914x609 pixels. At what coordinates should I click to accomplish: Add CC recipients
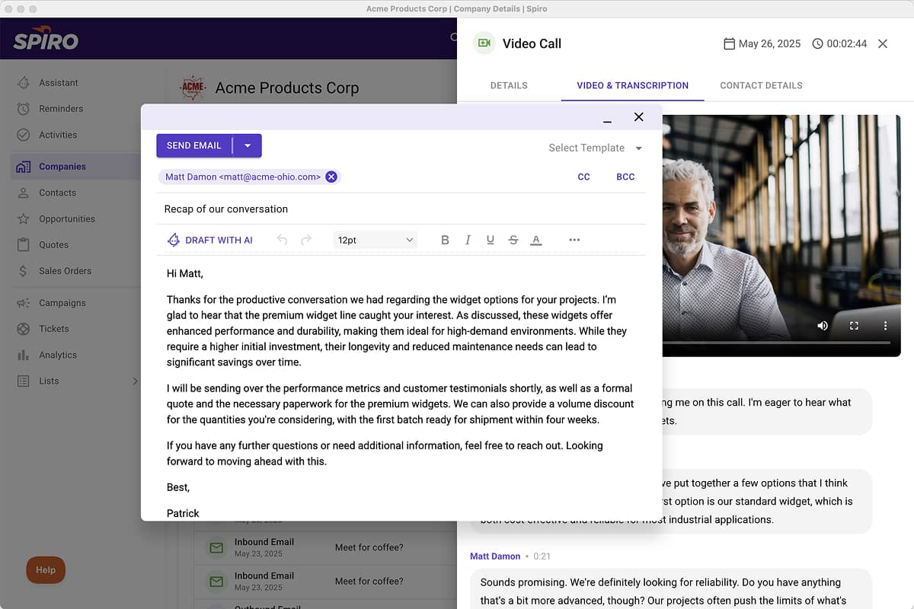[584, 177]
